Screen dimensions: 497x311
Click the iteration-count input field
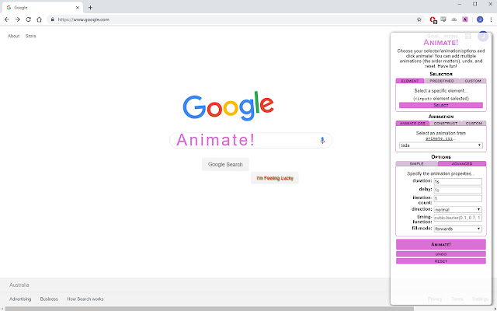click(x=458, y=198)
